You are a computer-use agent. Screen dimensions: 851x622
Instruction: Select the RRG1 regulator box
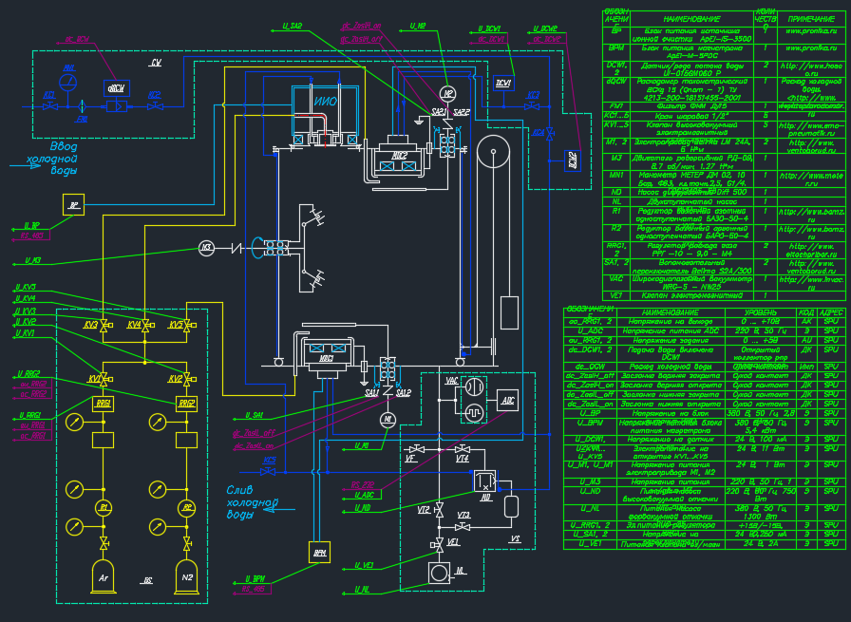click(x=104, y=404)
